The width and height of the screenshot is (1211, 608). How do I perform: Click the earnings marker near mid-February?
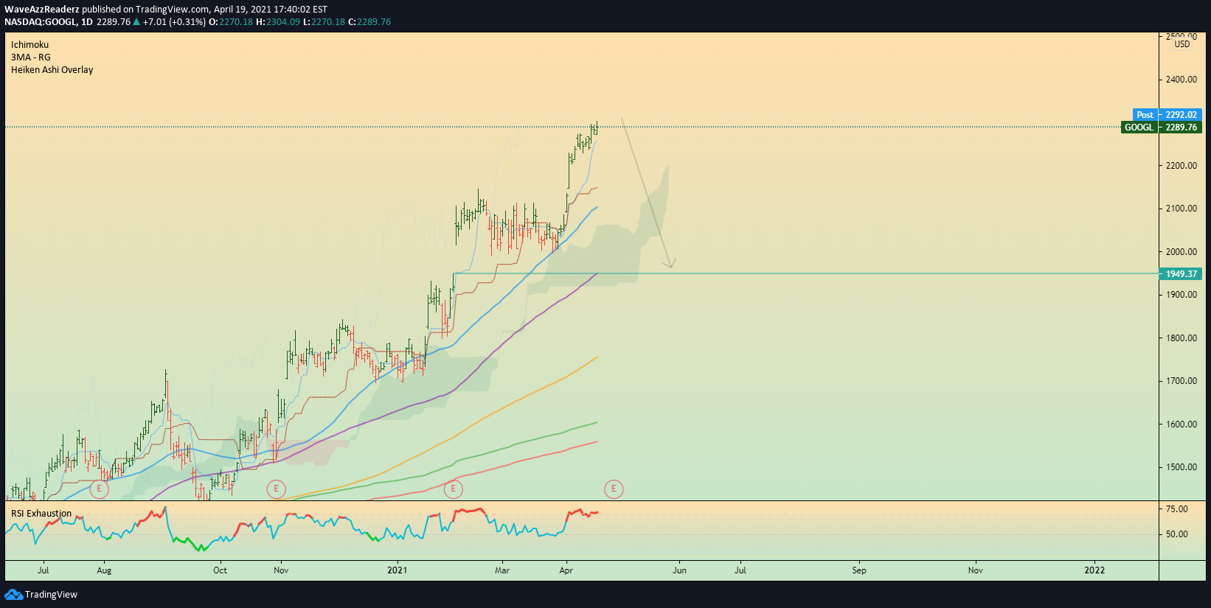coord(453,489)
